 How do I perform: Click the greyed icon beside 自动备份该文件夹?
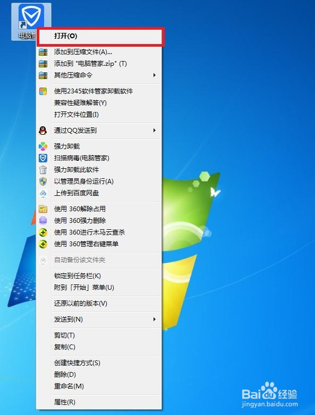pyautogui.click(x=43, y=260)
